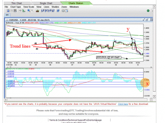Screen dimensions: 165x123
Task: Click the vertical scrollbar down arrow
Action: 154,96
